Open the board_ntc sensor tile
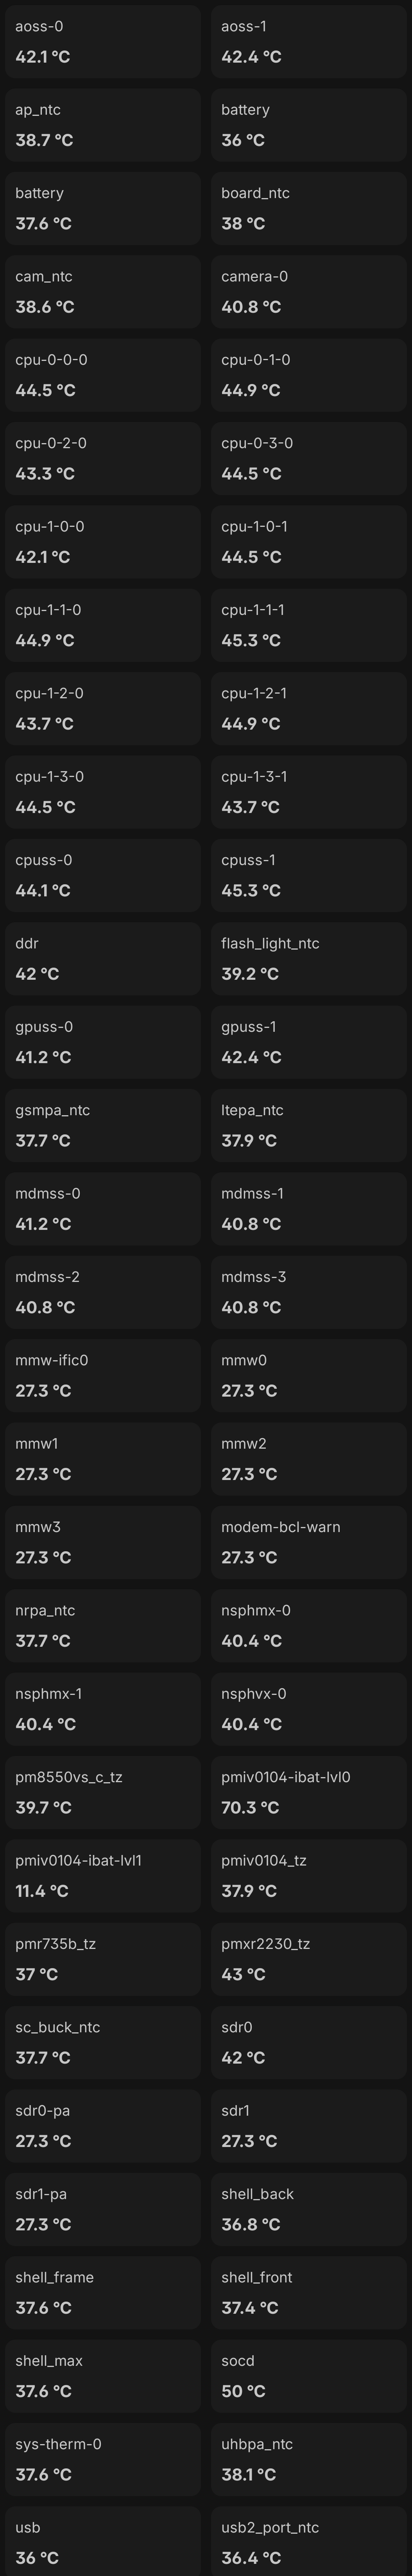This screenshot has width=412, height=2576. click(308, 208)
